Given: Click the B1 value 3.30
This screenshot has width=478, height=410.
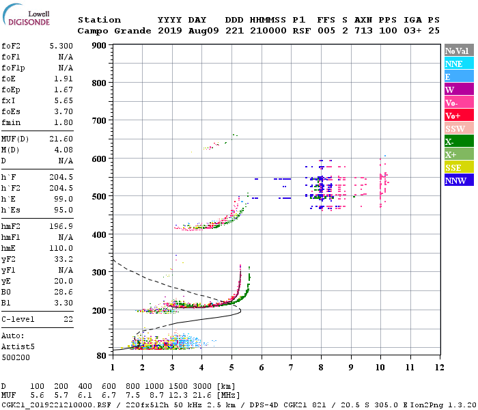Looking at the screenshot, I should pyautogui.click(x=64, y=303).
